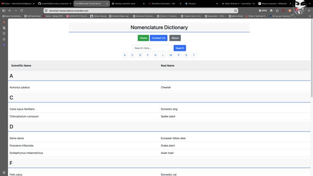
Task: Select the Duttaphrynus melanostictus entry
Action: (26, 153)
